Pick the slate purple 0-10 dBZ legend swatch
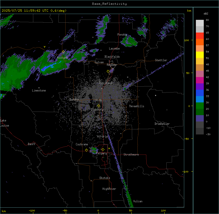 point(200,118)
